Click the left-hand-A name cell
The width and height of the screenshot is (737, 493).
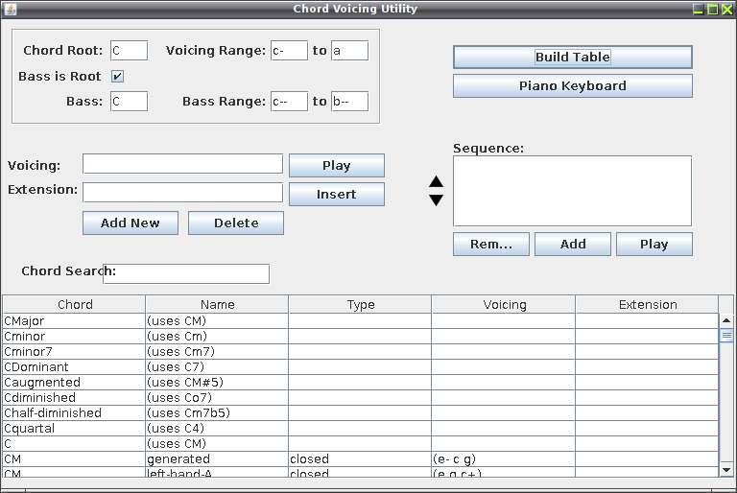[217, 472]
